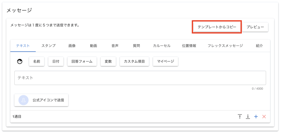Open the カルーセル tab
Image resolution: width=282 pixels, height=133 pixels.
pos(162,46)
